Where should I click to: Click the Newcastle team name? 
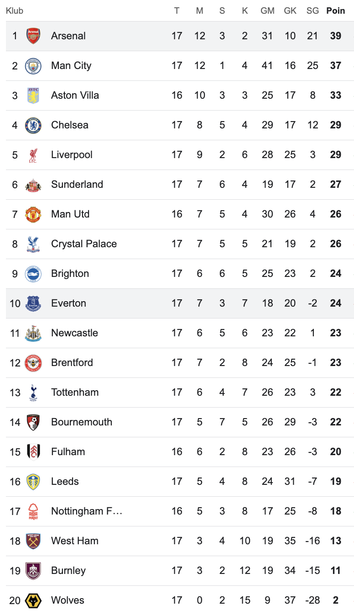pos(74,333)
